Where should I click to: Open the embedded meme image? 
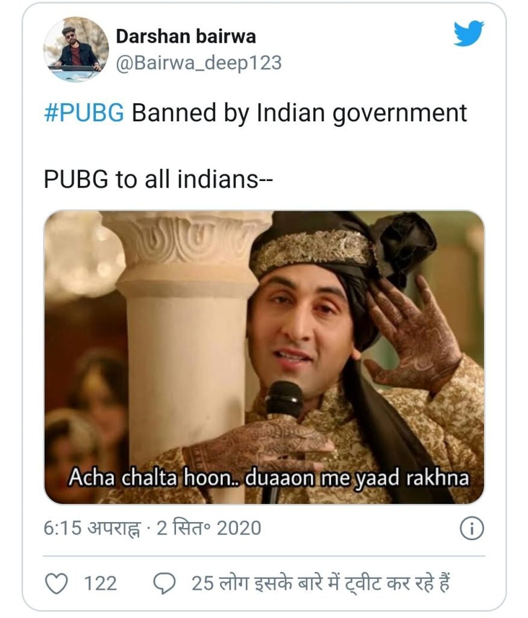[x=264, y=357]
